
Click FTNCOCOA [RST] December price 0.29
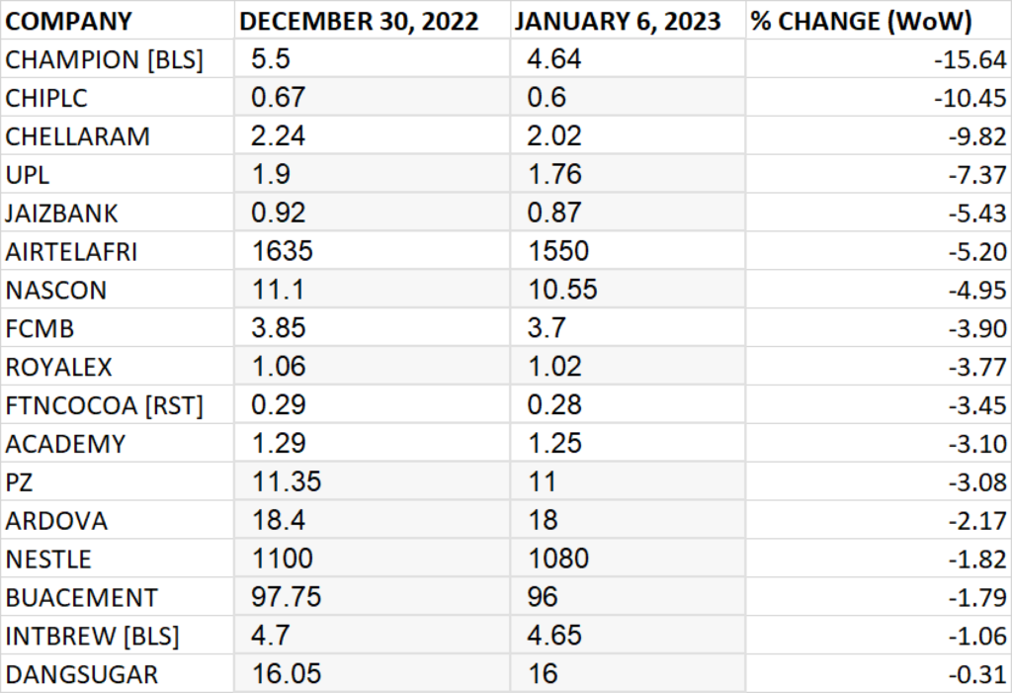372,405
